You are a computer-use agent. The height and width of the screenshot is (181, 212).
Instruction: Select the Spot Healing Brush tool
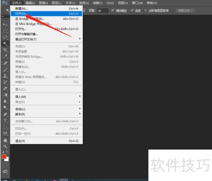[5, 63]
